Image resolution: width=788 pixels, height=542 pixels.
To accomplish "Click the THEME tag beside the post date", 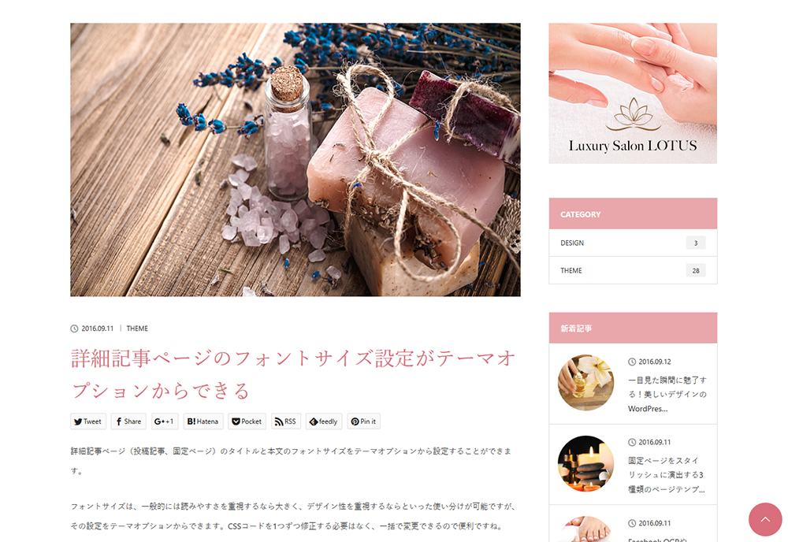I will (x=137, y=329).
